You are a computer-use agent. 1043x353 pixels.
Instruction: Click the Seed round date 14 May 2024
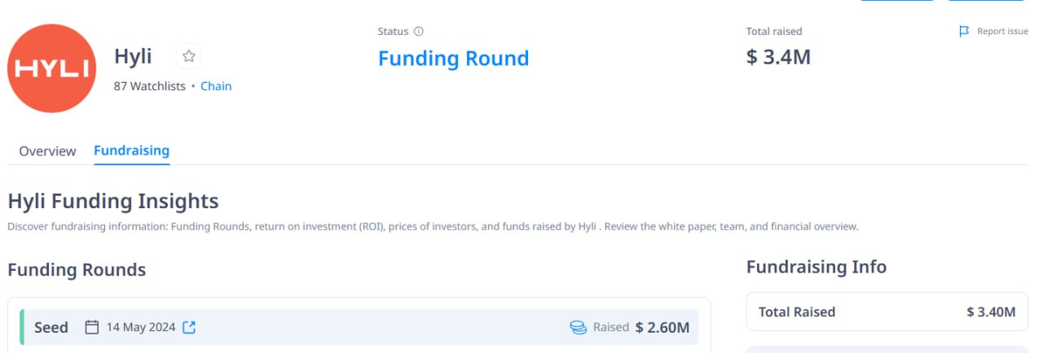pyautogui.click(x=141, y=327)
